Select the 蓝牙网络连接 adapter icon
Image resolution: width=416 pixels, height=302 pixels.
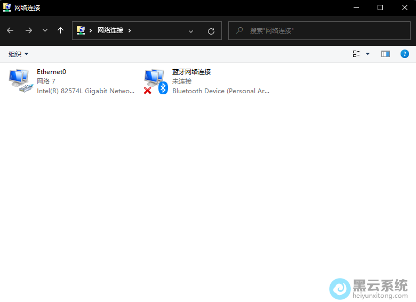155,81
